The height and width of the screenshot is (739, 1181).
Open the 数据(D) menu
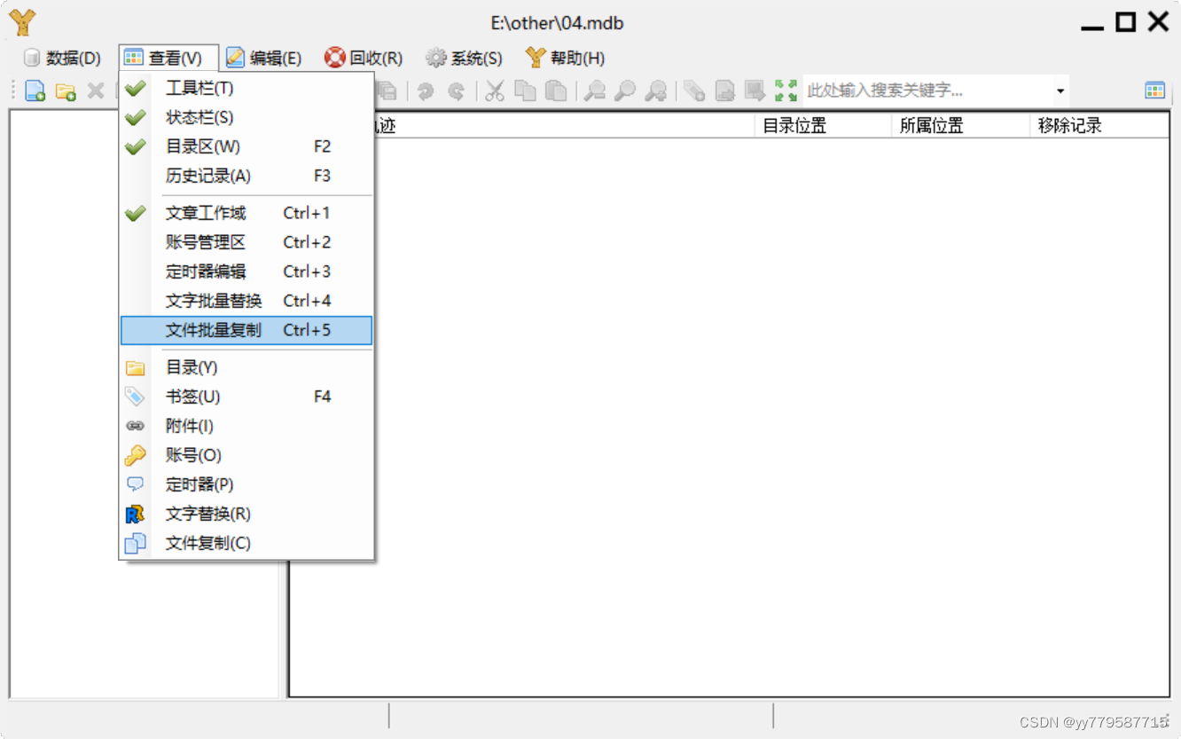coord(62,59)
